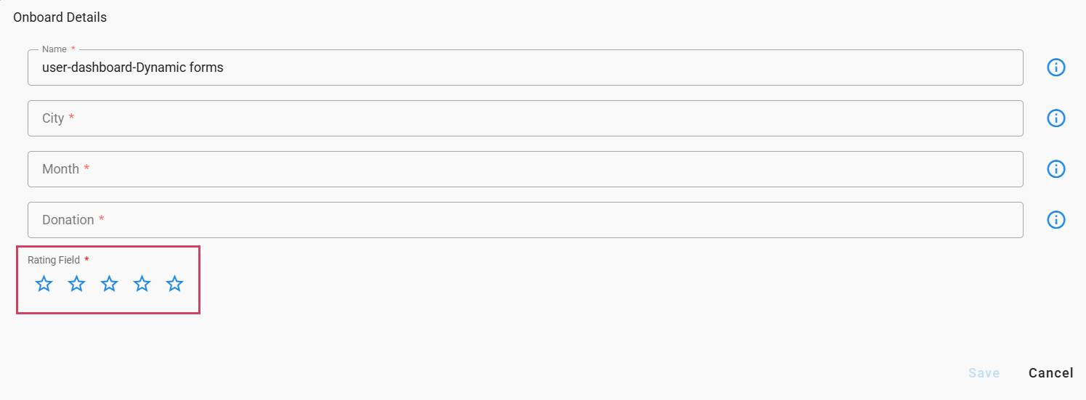Cancel the Onboard Details form

(x=1050, y=373)
